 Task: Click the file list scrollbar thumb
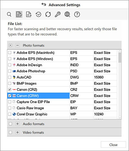(120, 58)
